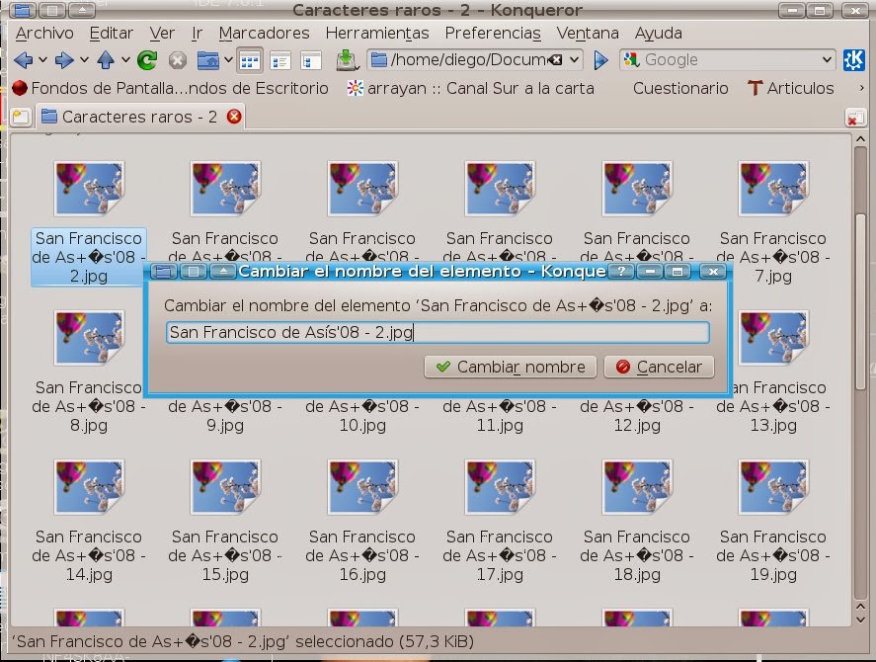Screen dimensions: 876x662
Task: Select the Caracteres raros - 2 tab
Action: click(x=139, y=117)
